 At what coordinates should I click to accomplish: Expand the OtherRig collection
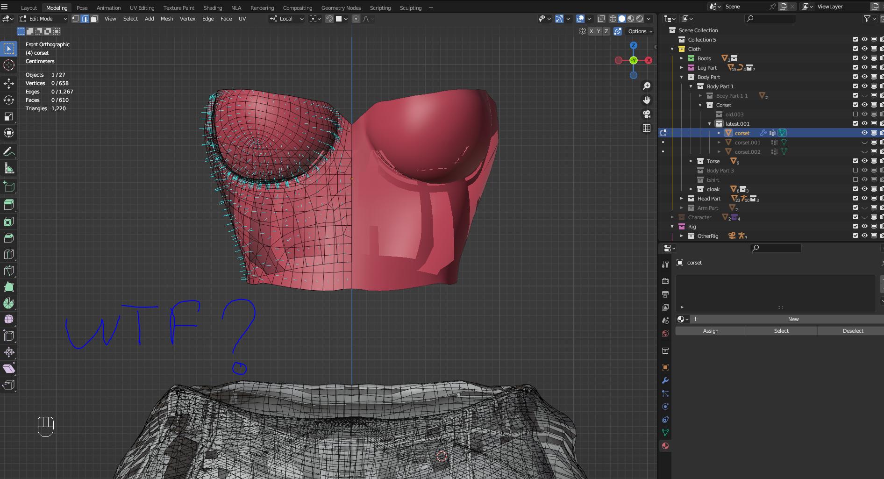[x=682, y=236]
